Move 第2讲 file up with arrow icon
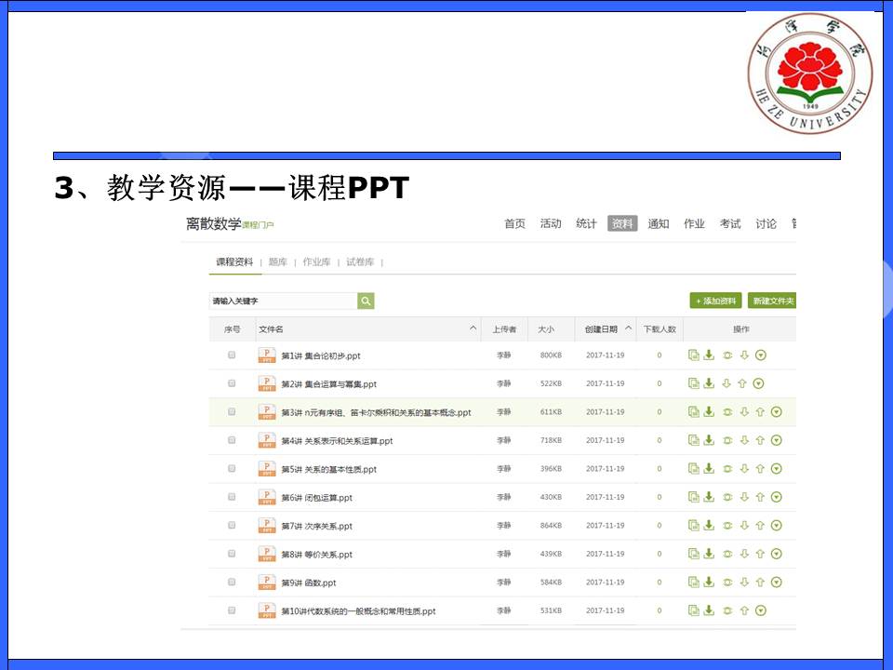The width and height of the screenshot is (893, 670). [742, 383]
